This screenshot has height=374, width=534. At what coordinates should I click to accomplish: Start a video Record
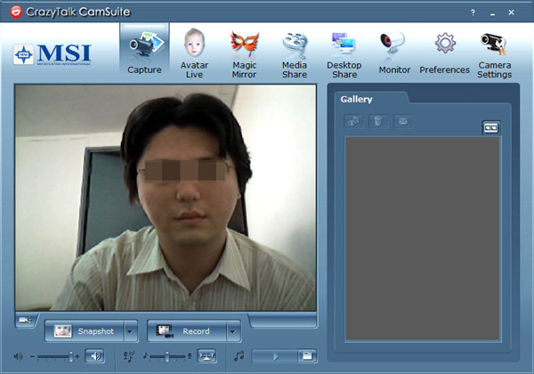187,330
